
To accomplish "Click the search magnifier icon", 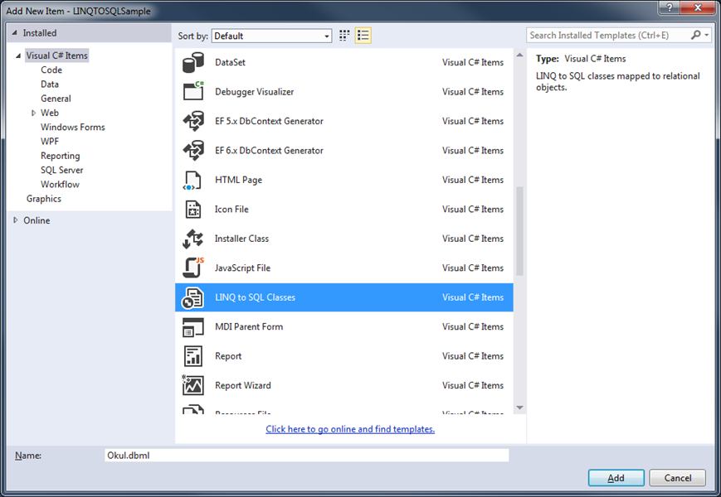I will tap(695, 35).
